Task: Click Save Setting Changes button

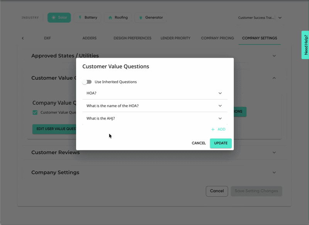Action: 256,191
